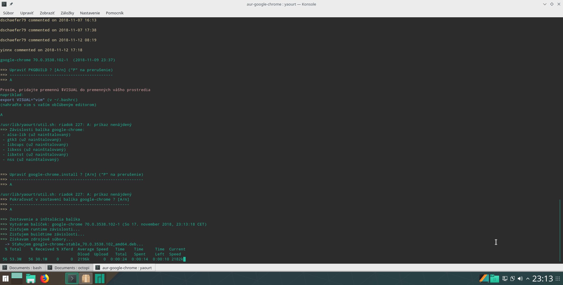Click the 'libcups (už nainštalovaný)' line
This screenshot has height=285, width=563.
click(35, 144)
